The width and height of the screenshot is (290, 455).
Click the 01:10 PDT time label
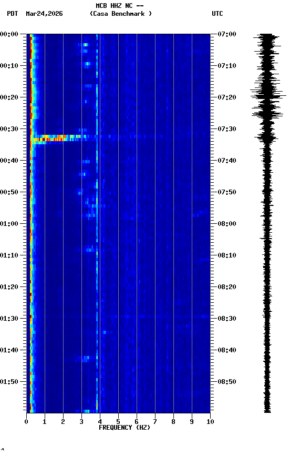9,255
